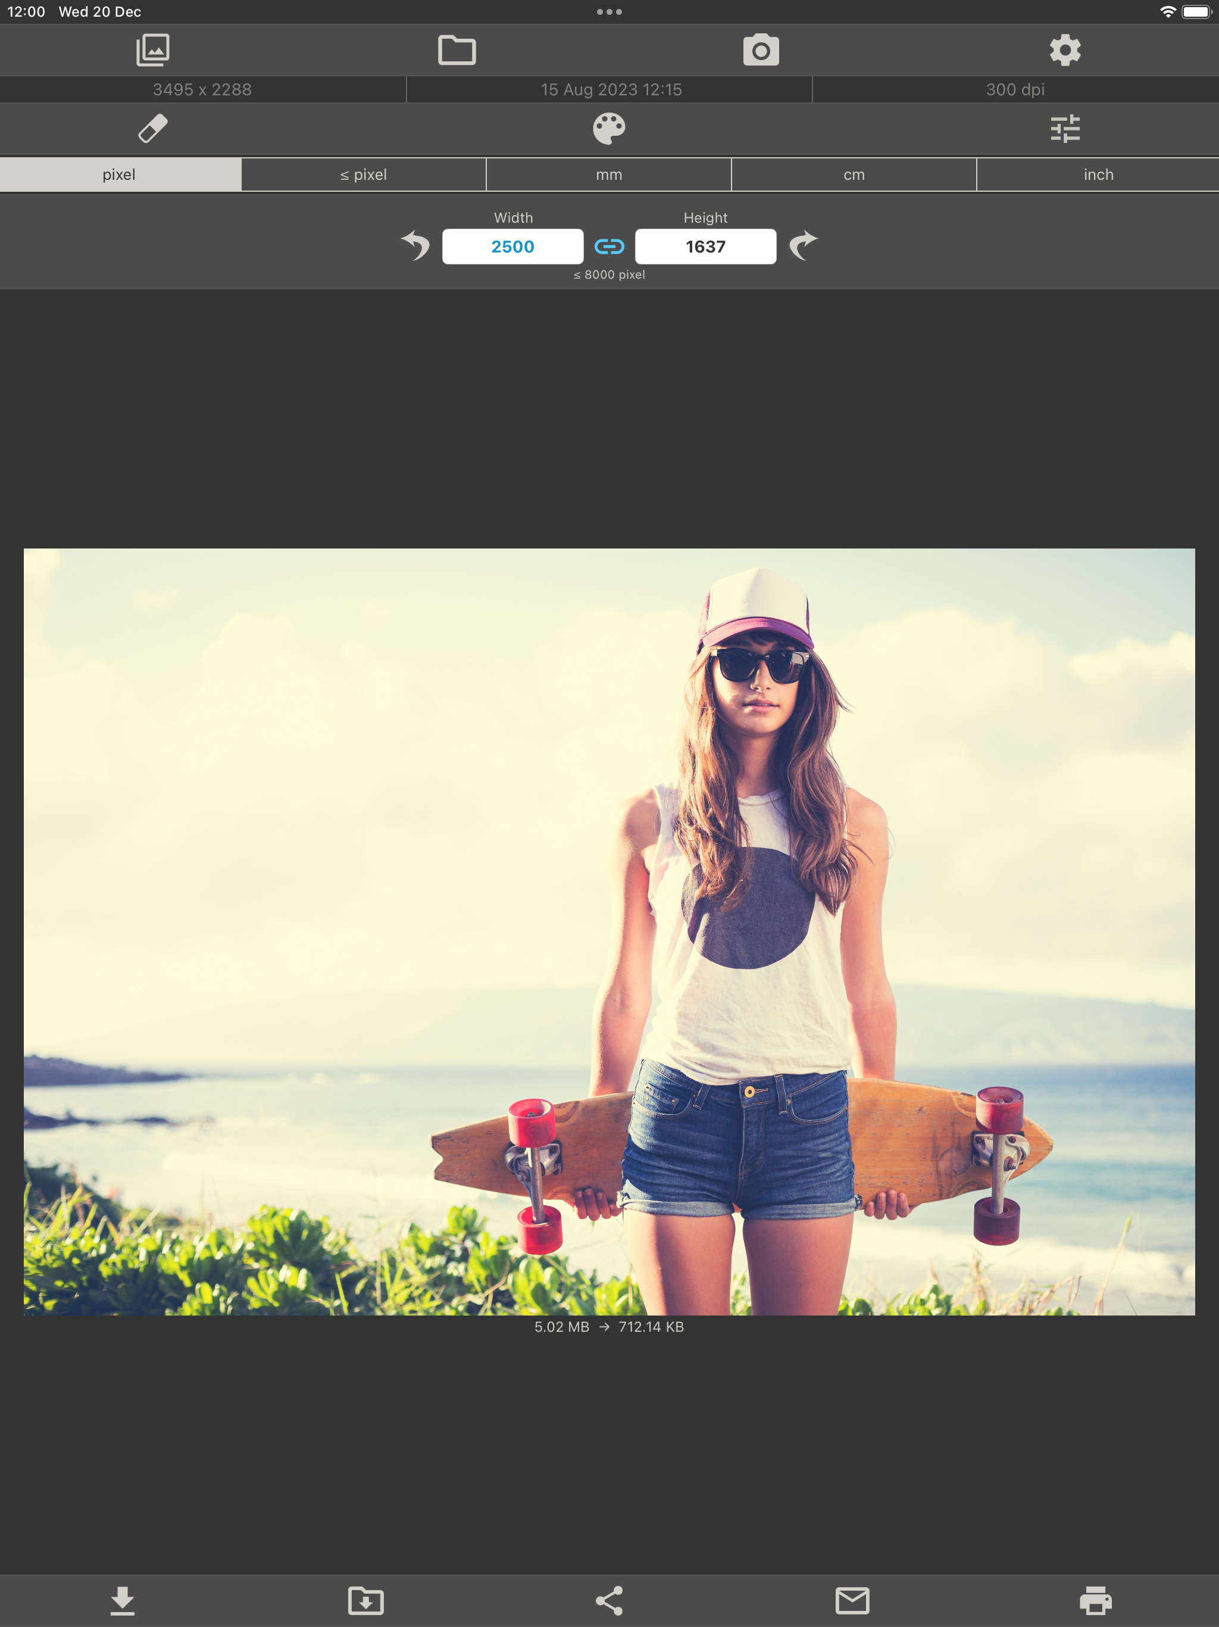Image resolution: width=1219 pixels, height=1627 pixels.
Task: Open settings gear icon
Action: click(1065, 50)
